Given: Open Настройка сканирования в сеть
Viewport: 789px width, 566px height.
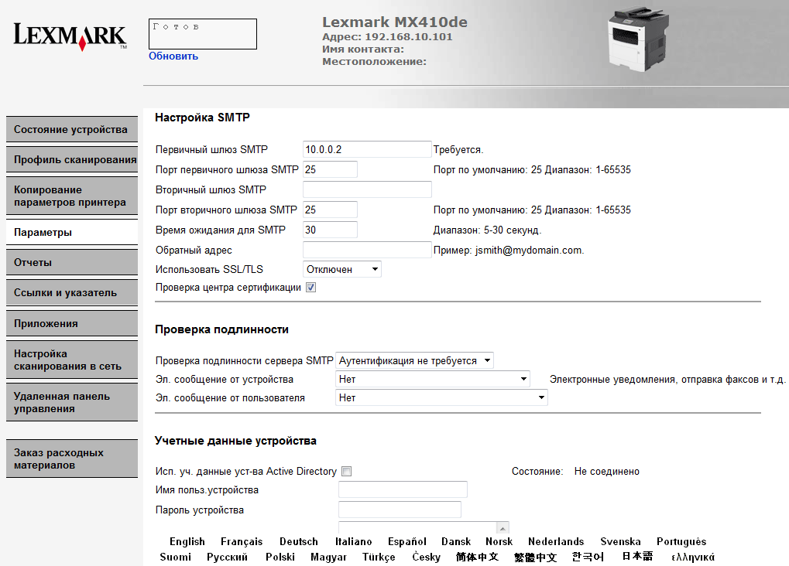Looking at the screenshot, I should point(72,360).
